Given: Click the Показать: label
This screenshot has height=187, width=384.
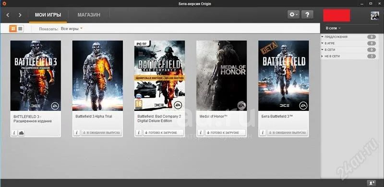Looking at the screenshot, I should 48,29.
